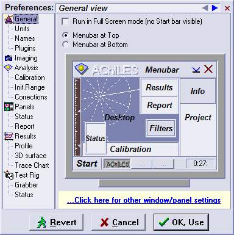Click the grey previous-page arrow
The height and width of the screenshot is (235, 234).
(x=205, y=8)
